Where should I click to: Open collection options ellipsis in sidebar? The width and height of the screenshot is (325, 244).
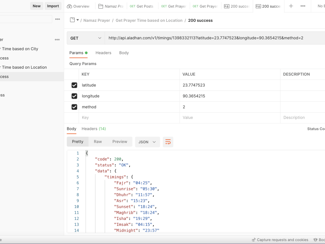(x=57, y=40)
